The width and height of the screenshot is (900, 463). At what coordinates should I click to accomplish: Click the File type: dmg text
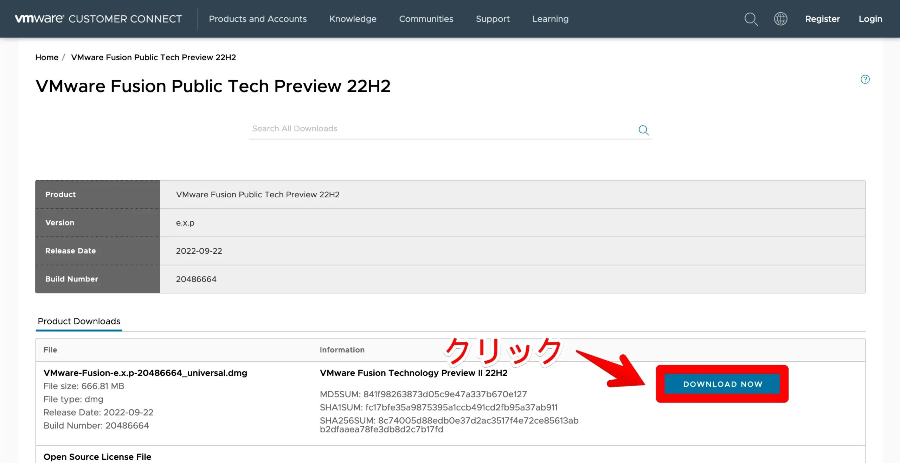73,399
